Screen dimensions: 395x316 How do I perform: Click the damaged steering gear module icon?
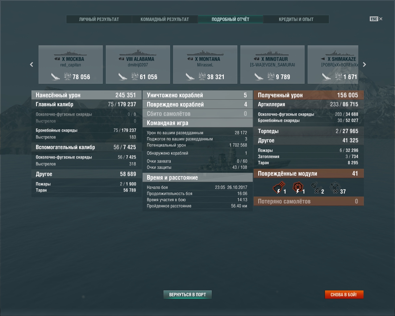coord(297,188)
